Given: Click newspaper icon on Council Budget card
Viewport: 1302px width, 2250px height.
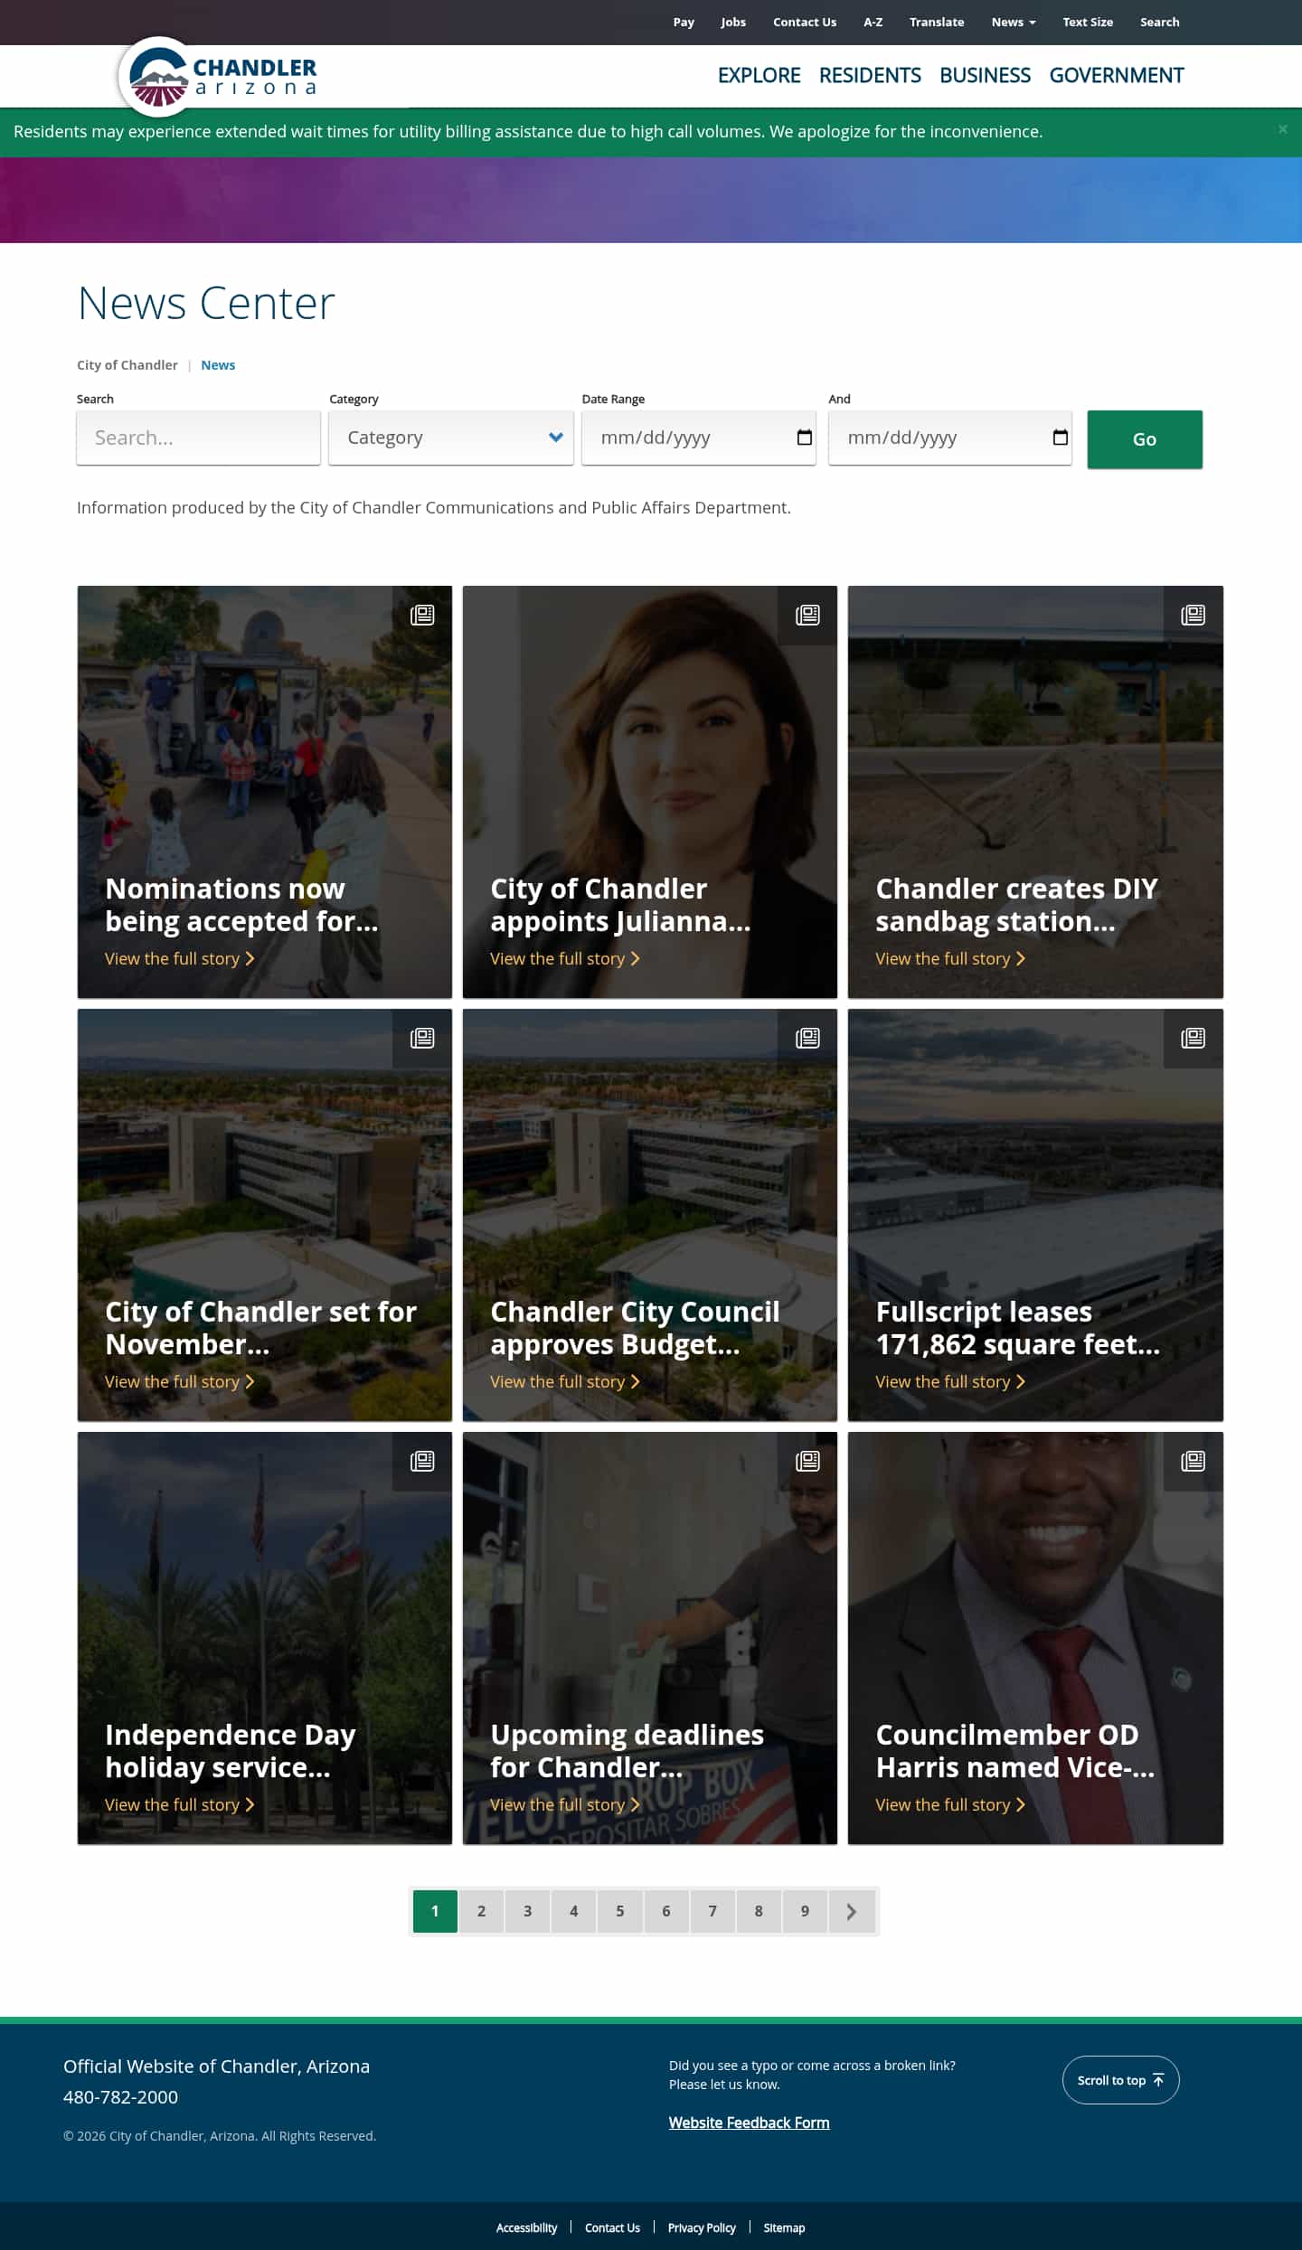Looking at the screenshot, I should point(807,1039).
